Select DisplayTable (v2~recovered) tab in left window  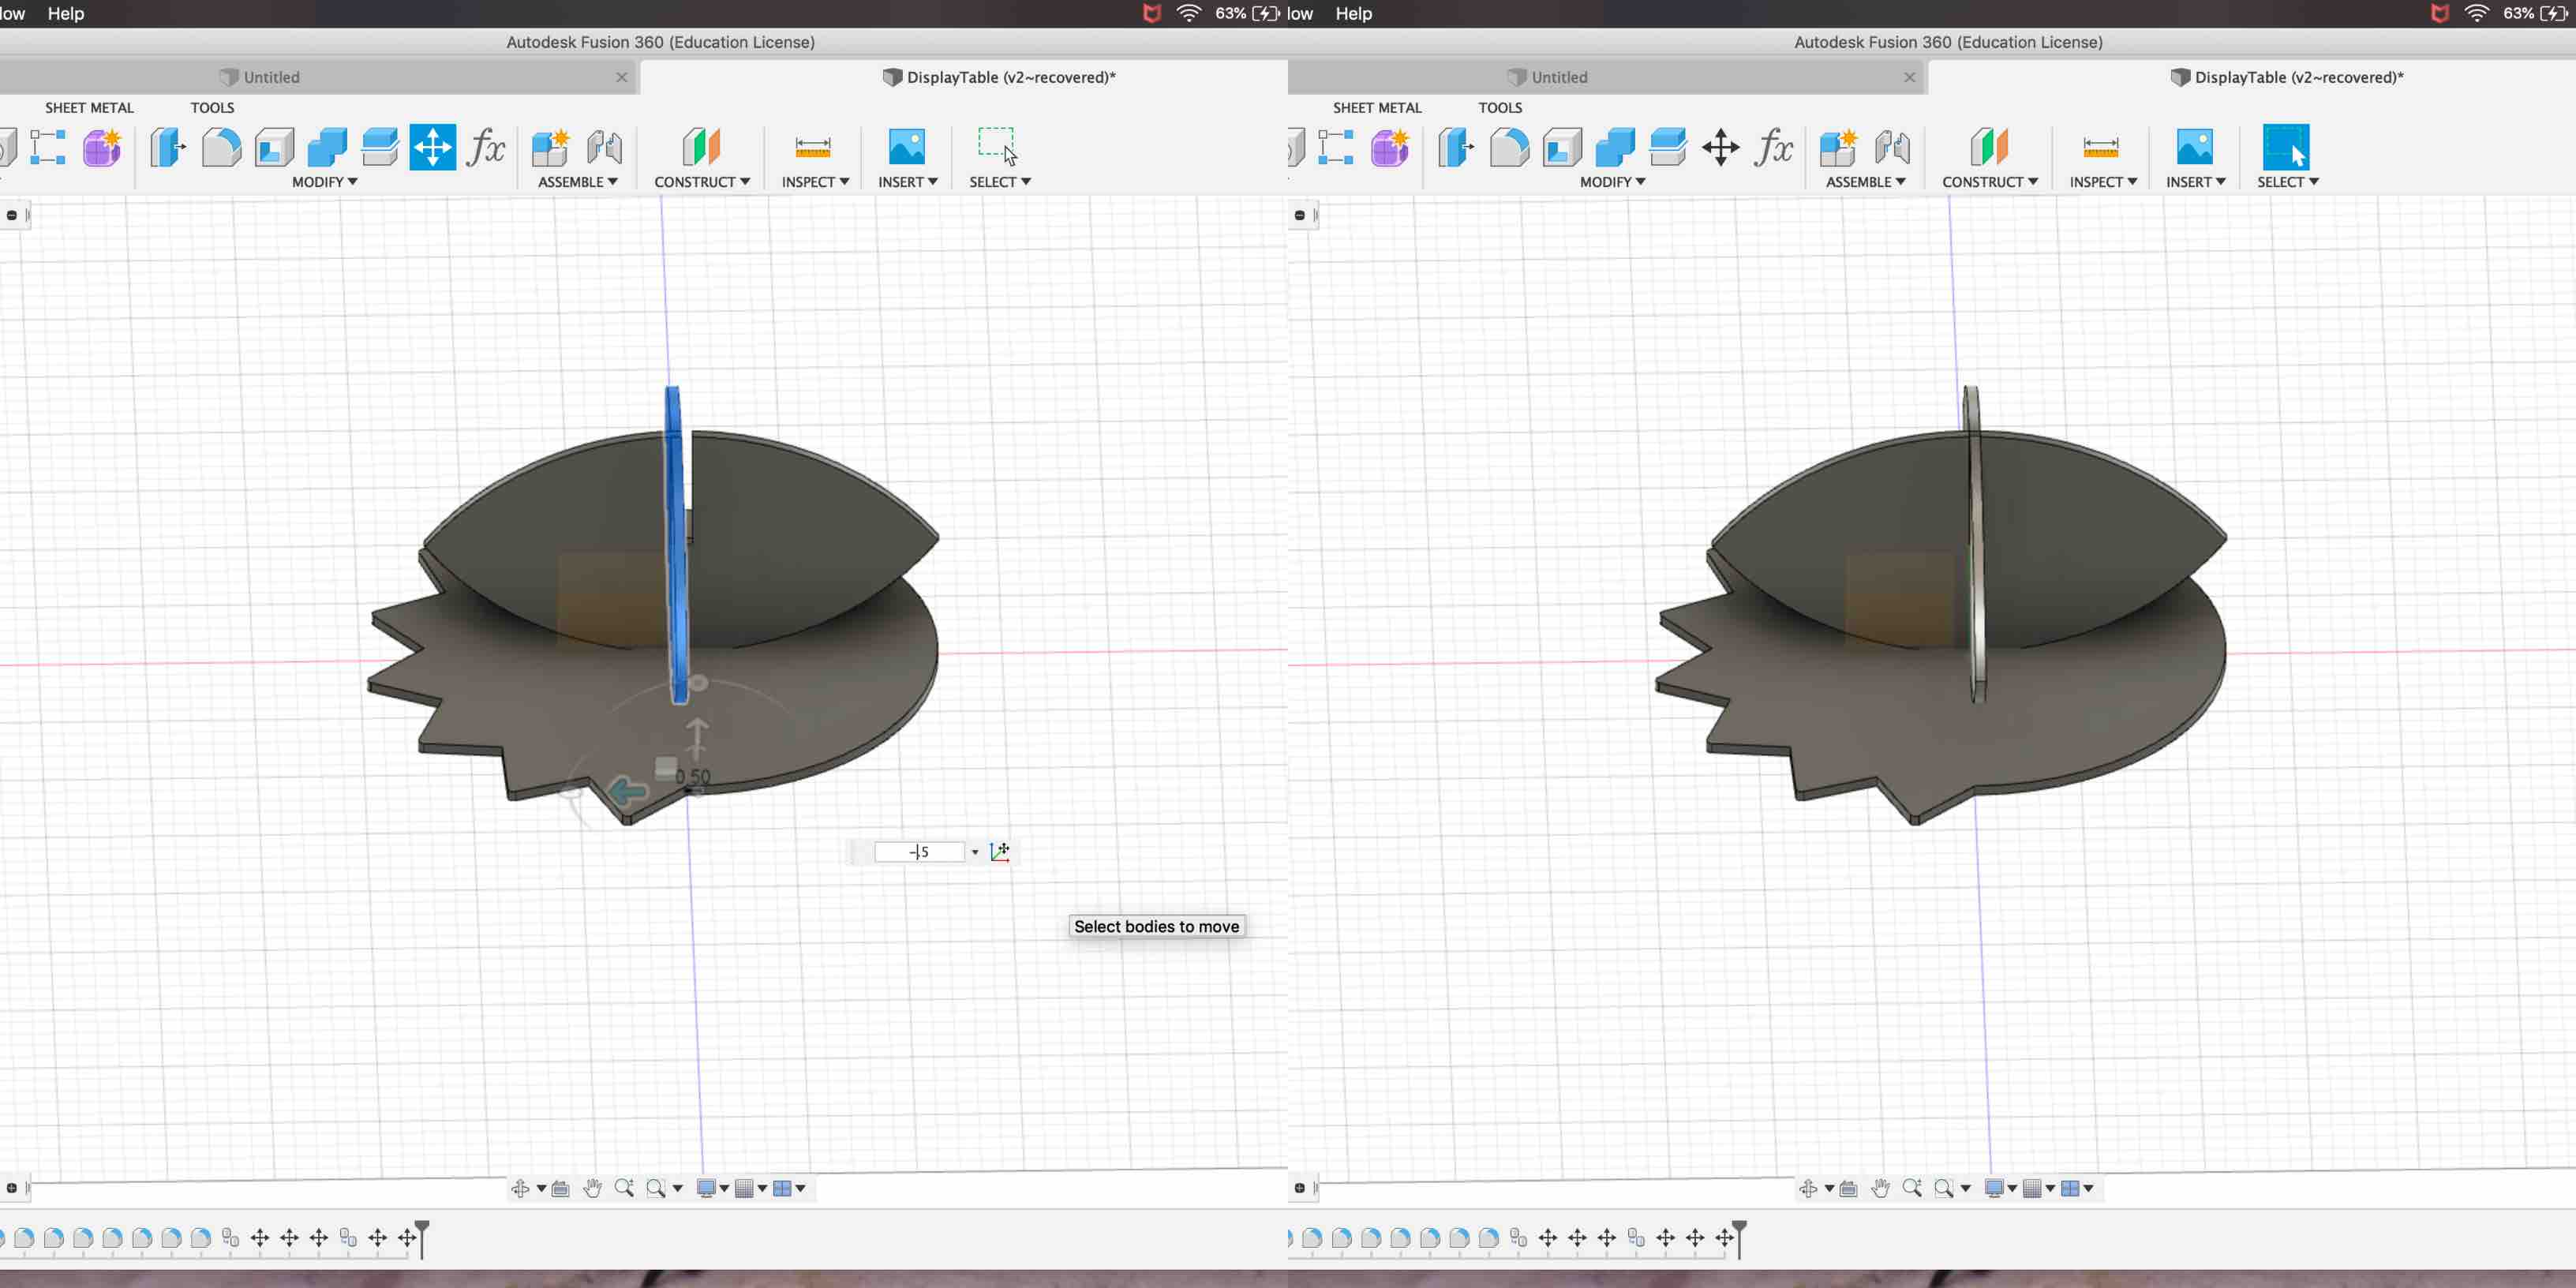click(999, 77)
